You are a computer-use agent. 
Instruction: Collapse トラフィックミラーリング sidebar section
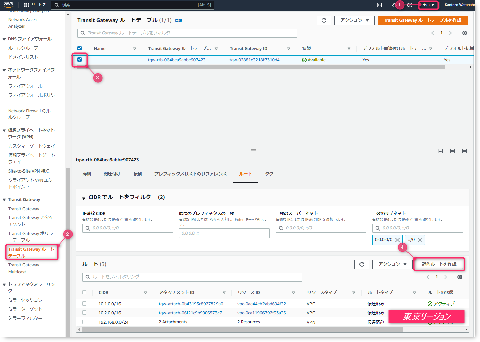pyautogui.click(x=4, y=285)
